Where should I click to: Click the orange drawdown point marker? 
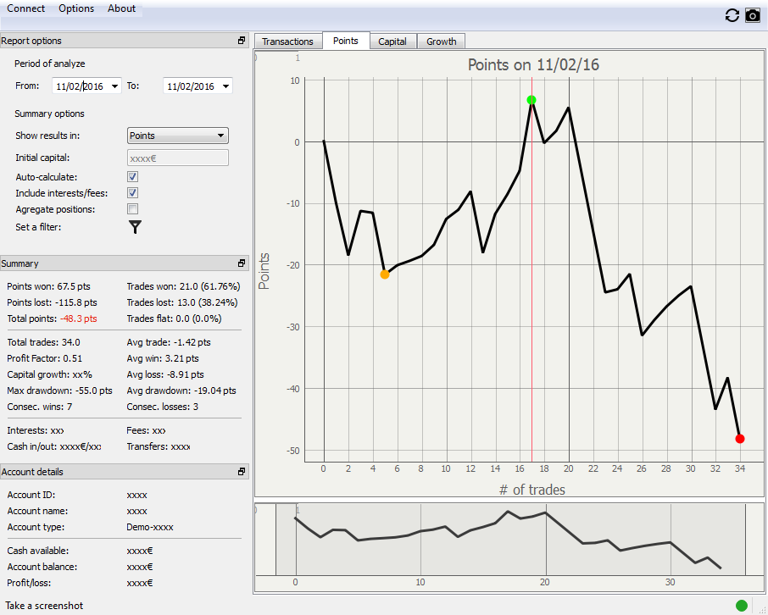[x=385, y=274]
